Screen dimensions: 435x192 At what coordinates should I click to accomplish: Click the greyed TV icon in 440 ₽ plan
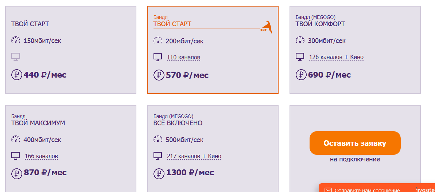point(16,57)
